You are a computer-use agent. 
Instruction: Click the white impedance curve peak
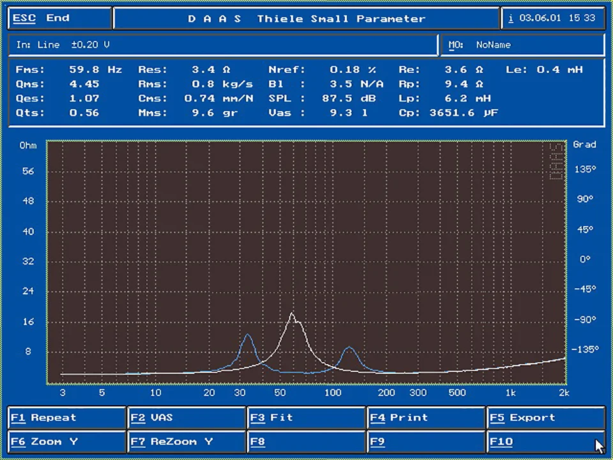pos(292,313)
